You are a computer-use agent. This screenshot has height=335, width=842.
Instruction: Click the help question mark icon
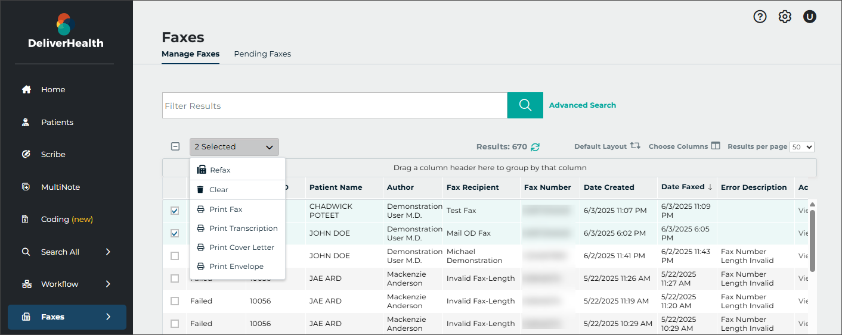(760, 17)
